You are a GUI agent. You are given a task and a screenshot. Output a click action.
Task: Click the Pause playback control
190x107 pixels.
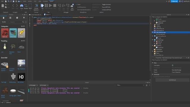pos(46,5)
